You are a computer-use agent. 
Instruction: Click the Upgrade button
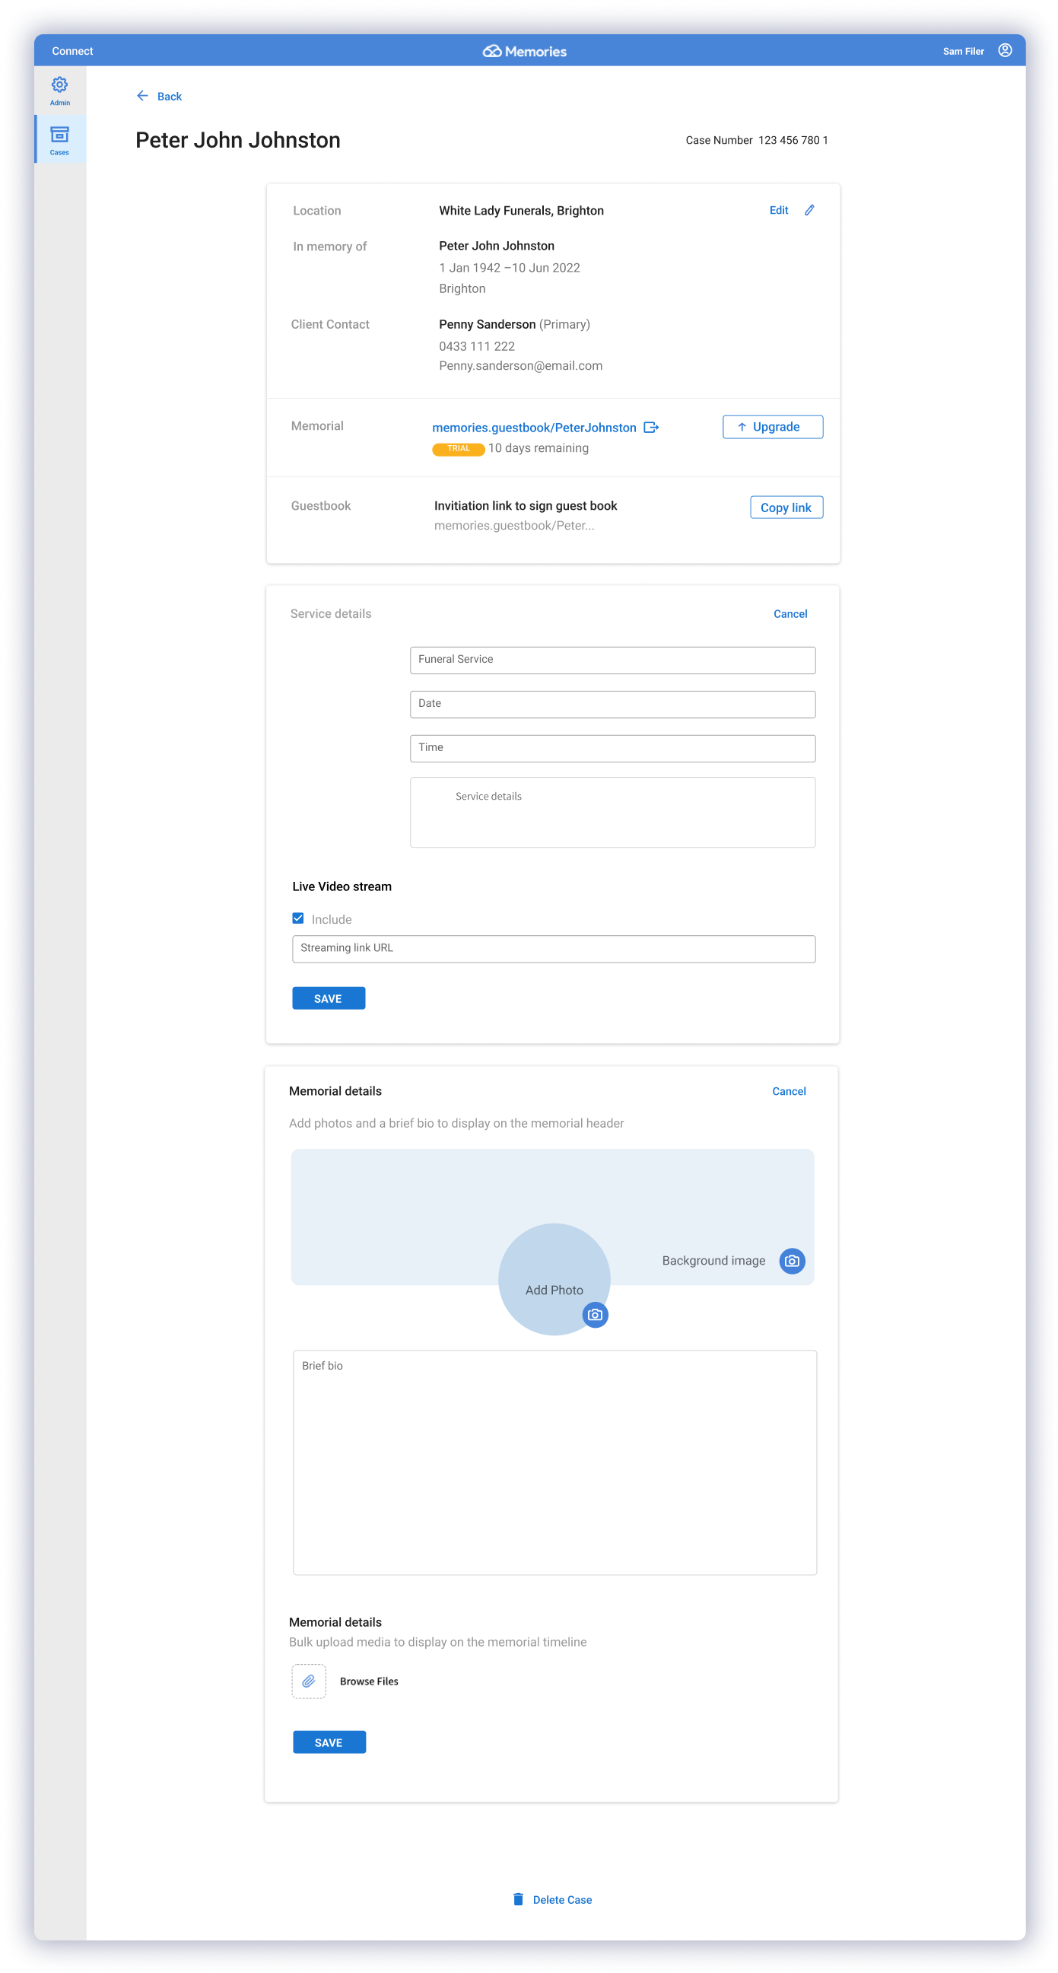773,428
